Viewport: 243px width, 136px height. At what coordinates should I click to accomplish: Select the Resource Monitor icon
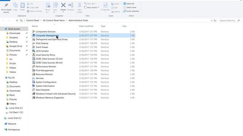coord(34,74)
